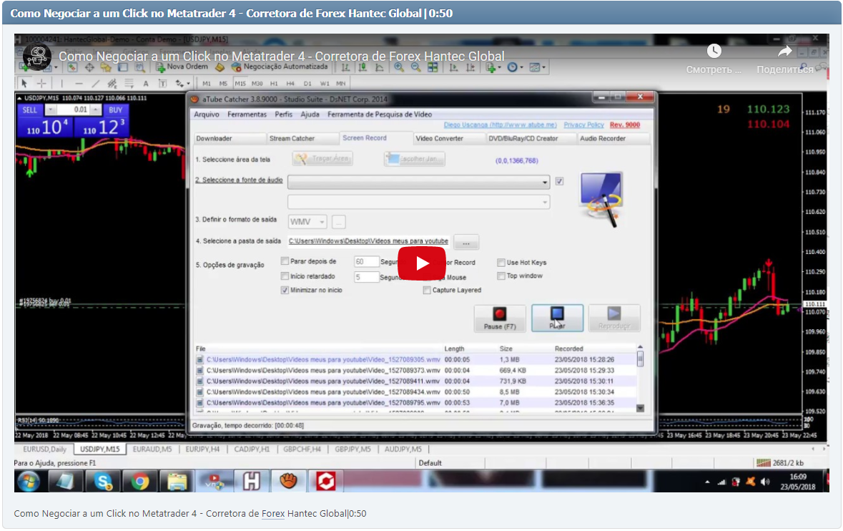Viewport: 843px width, 531px height.
Task: Expand the secondary audio device dropdown
Action: [543, 201]
